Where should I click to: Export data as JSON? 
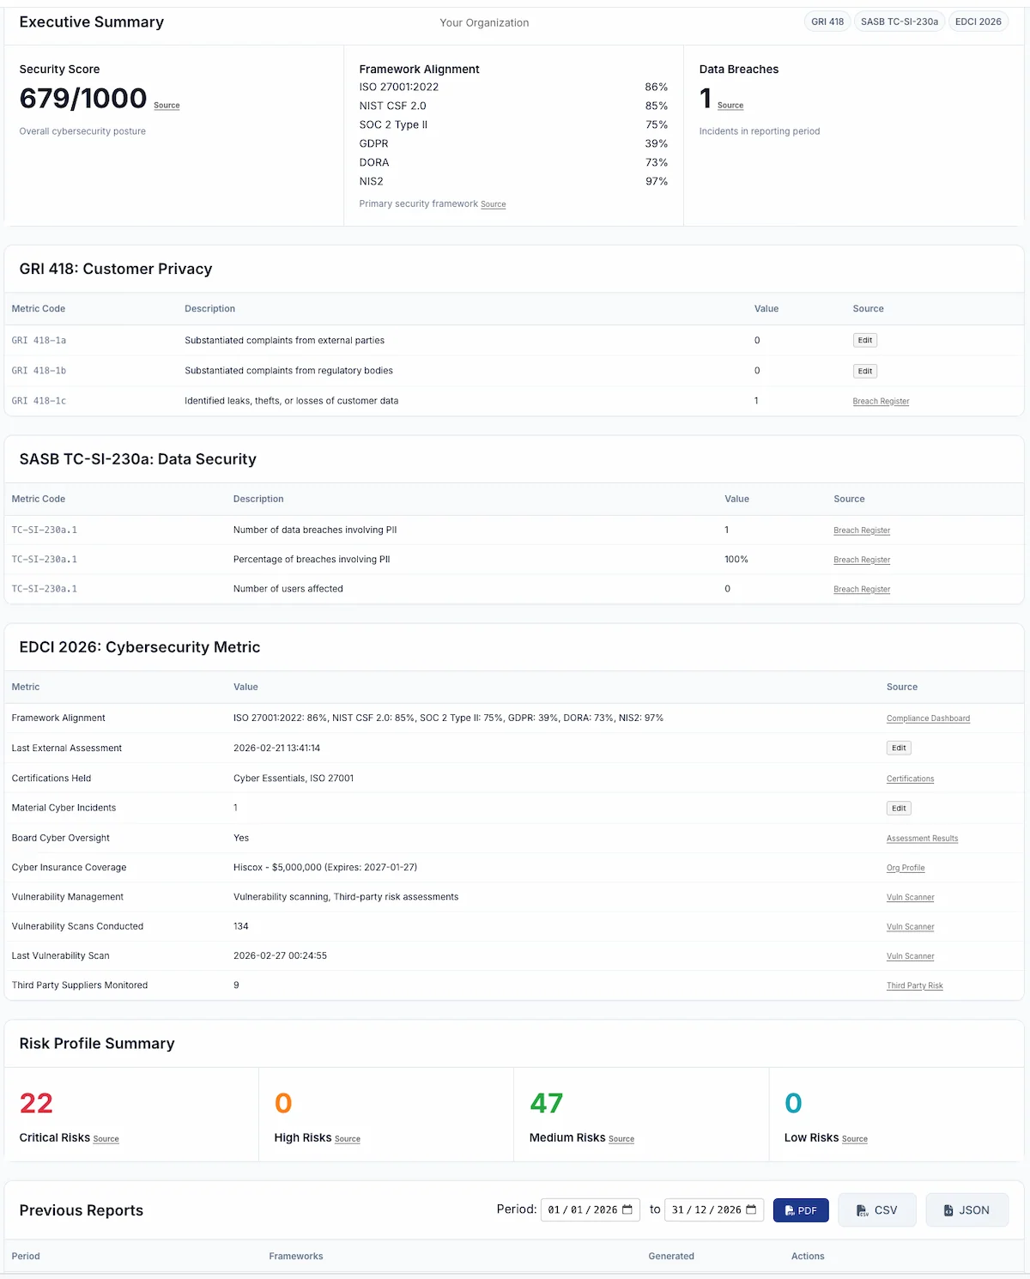[x=966, y=1209]
